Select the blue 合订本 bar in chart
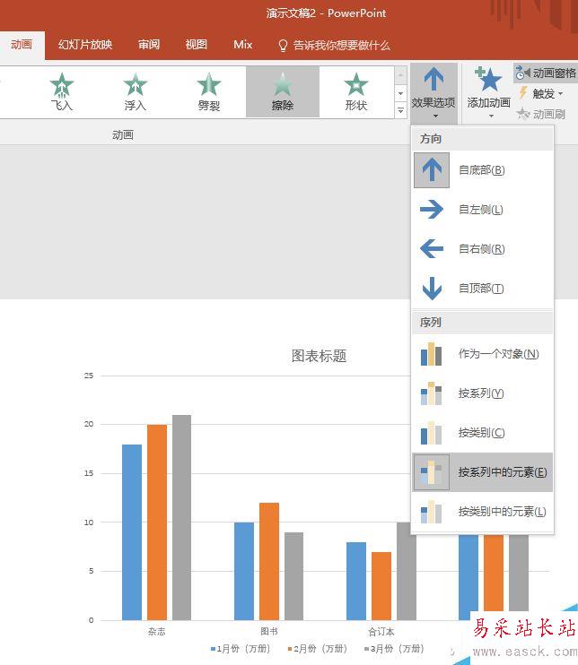This screenshot has height=665, width=578. coord(356,581)
